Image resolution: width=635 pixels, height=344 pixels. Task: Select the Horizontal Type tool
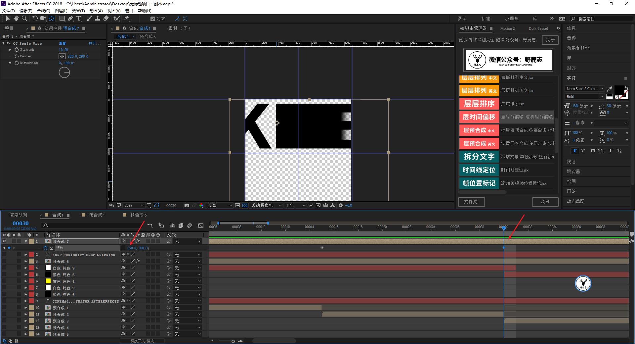pos(79,19)
